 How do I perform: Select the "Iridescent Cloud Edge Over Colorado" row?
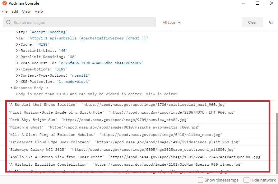[x=137, y=142]
